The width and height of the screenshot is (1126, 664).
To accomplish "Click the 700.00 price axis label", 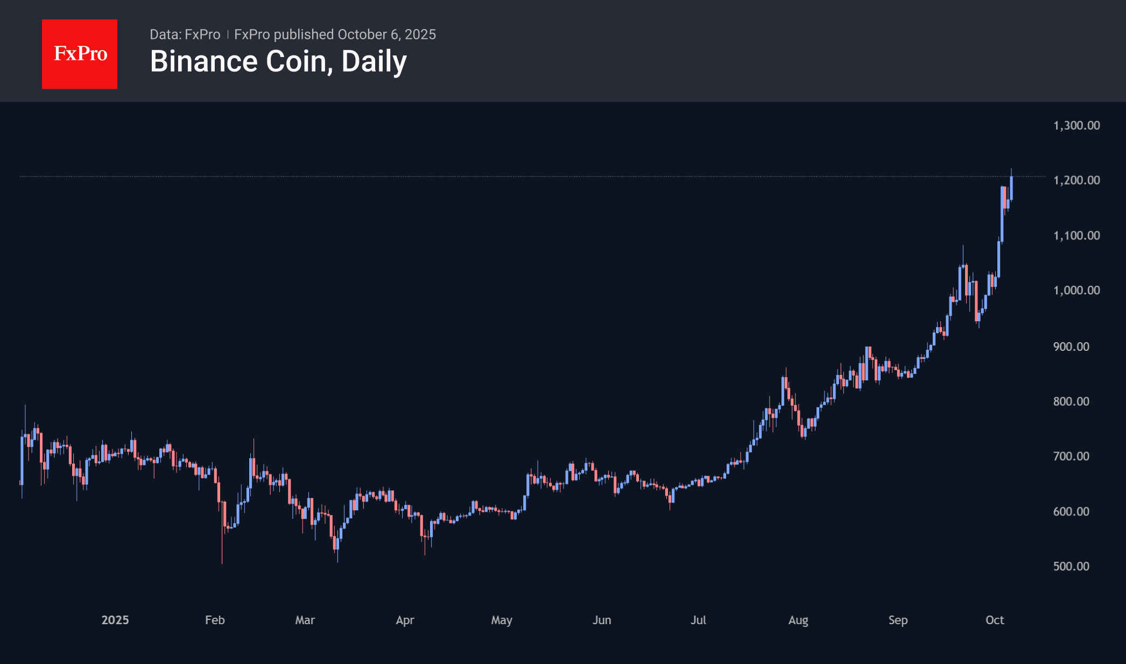I will (1071, 456).
